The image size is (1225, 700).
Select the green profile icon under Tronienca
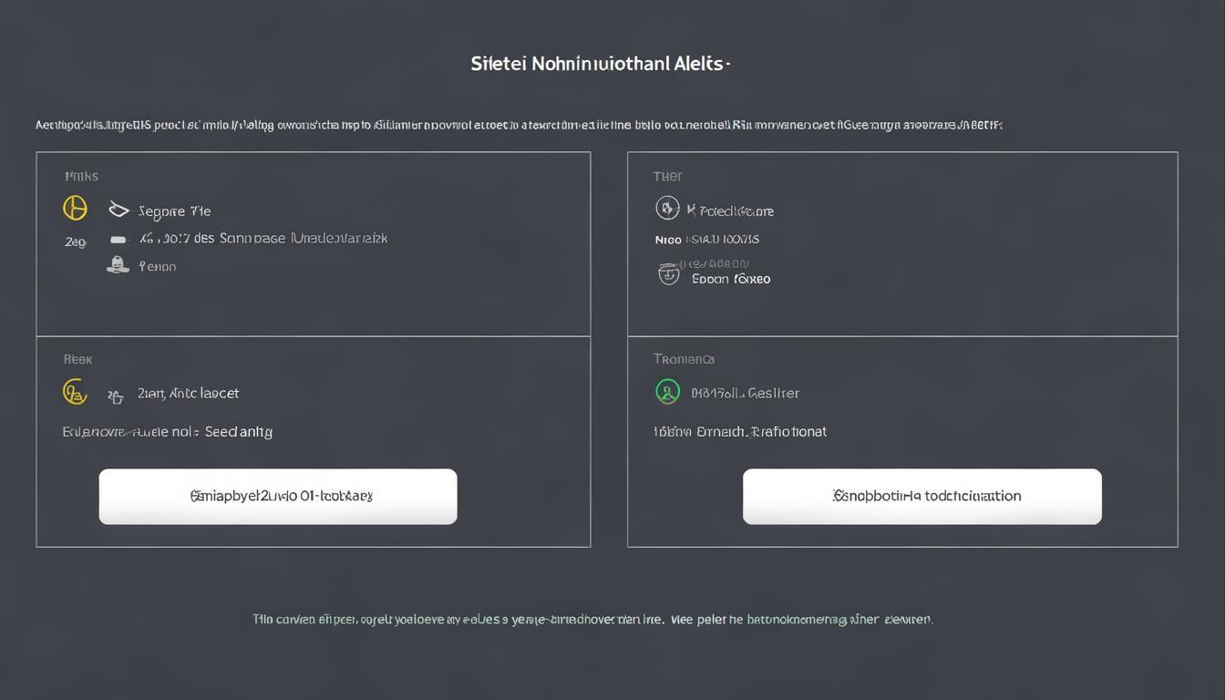(x=668, y=391)
